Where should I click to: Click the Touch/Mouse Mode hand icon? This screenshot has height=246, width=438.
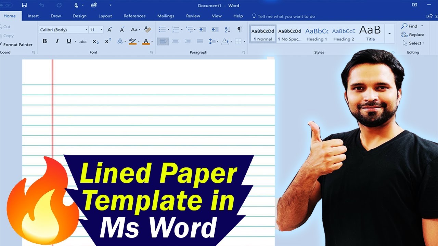[77, 5]
